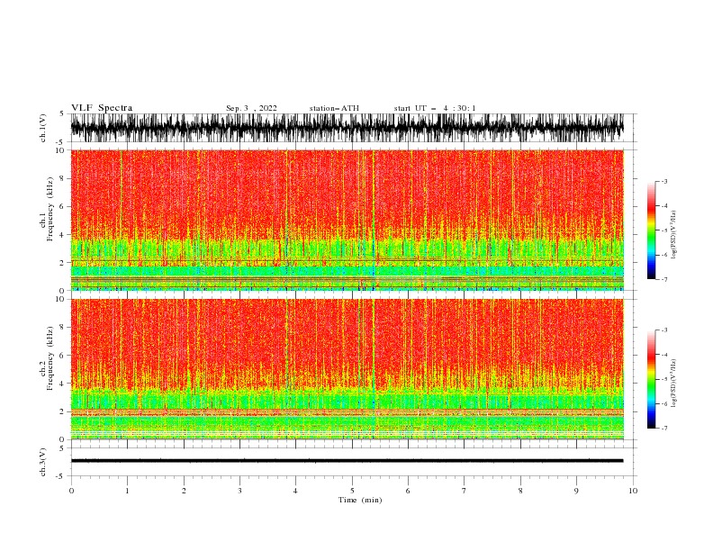Click the ch.1 spectrogram panel
The image size is (713, 551).
tap(347, 220)
